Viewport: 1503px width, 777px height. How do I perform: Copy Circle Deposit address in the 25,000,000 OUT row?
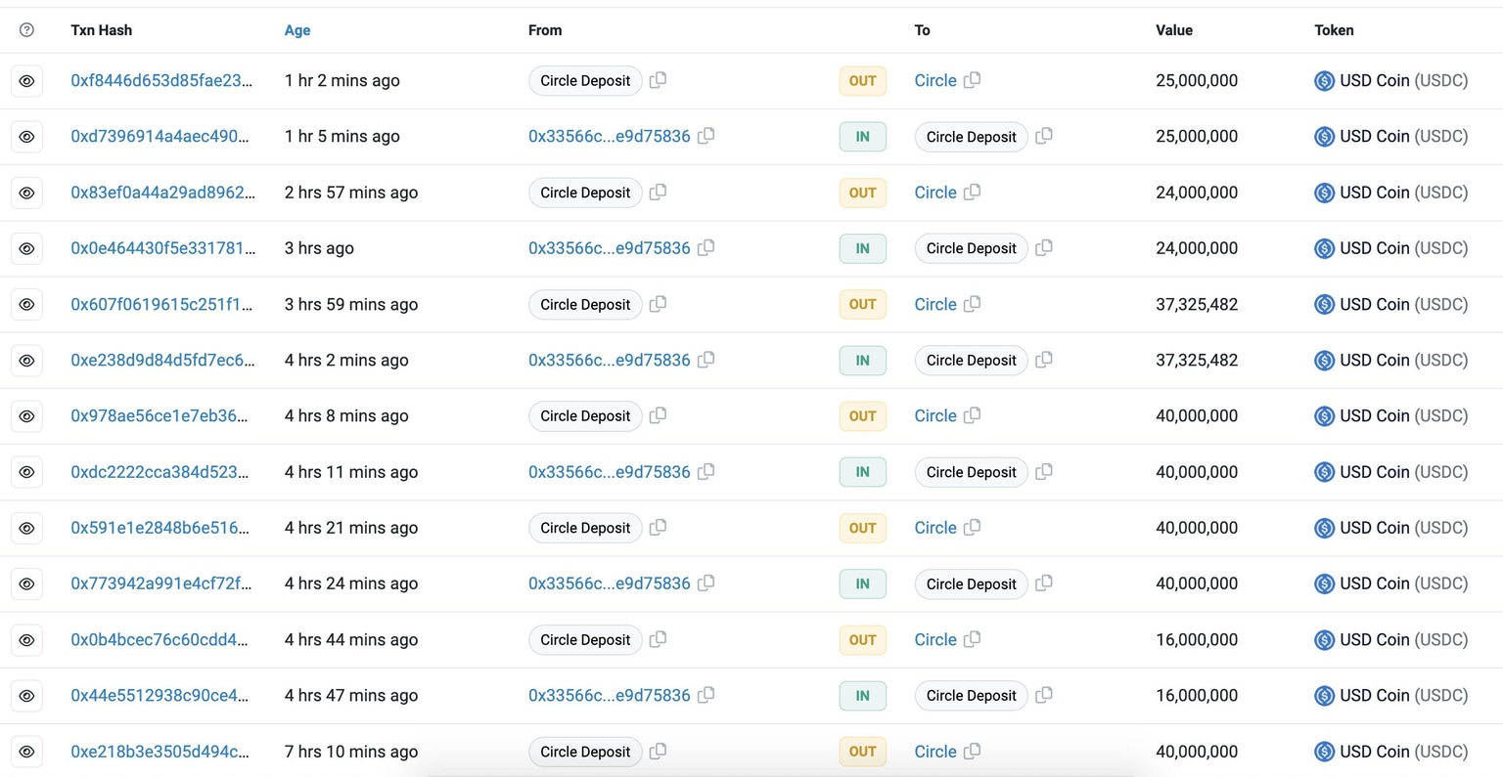(x=659, y=80)
